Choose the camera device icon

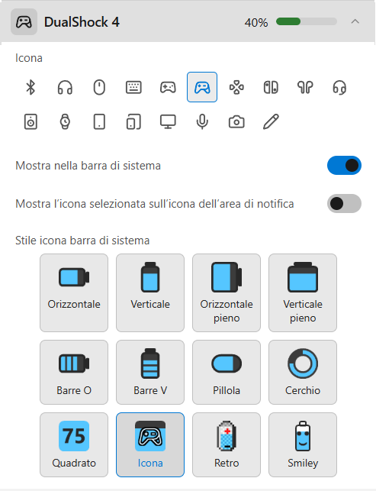pos(236,122)
